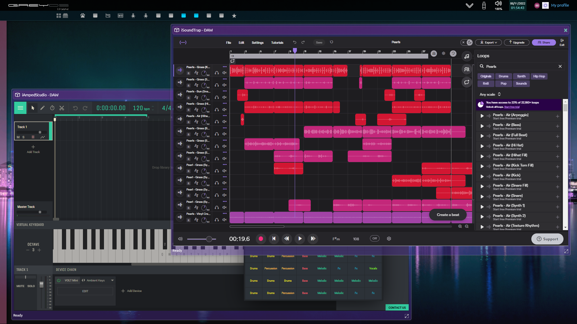Click the transport settings gear icon

[x=389, y=238]
